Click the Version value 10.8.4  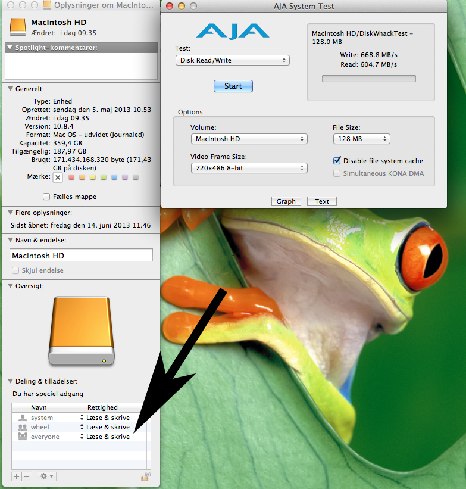(x=63, y=126)
